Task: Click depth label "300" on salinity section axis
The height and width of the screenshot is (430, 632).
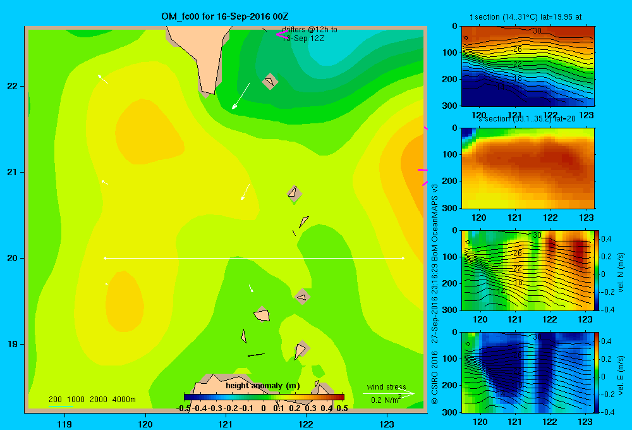Action: [449, 208]
